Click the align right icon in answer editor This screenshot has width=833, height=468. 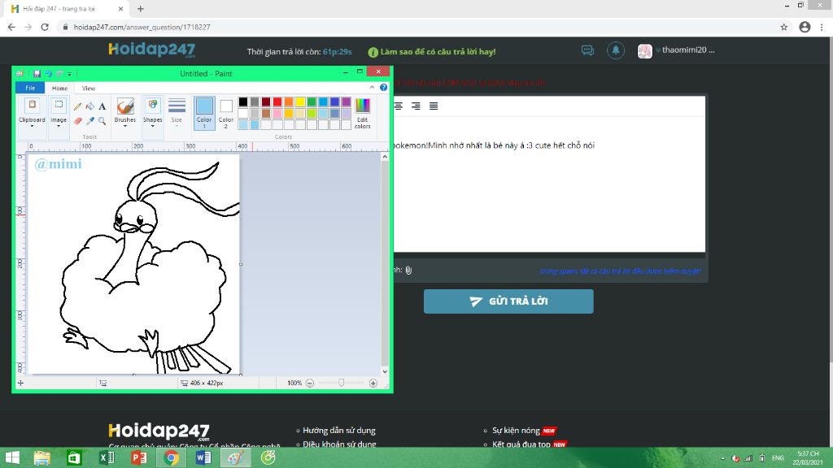click(416, 106)
